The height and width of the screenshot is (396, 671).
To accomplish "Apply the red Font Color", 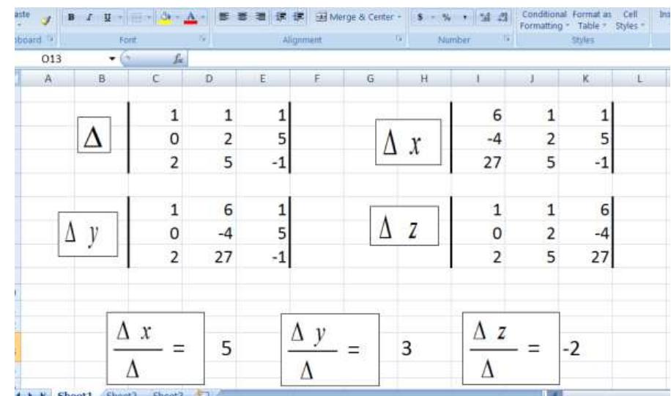I will coord(191,18).
